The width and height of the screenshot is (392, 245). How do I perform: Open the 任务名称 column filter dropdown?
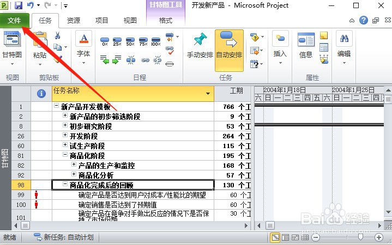(x=208, y=94)
